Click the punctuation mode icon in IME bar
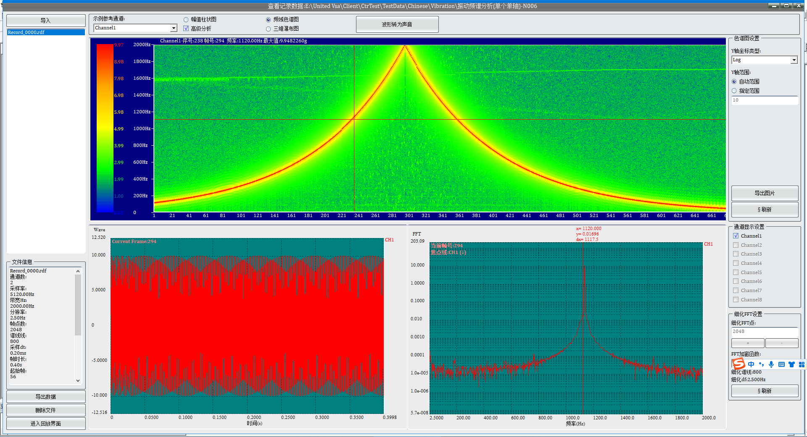This screenshot has width=807, height=437. (x=761, y=364)
